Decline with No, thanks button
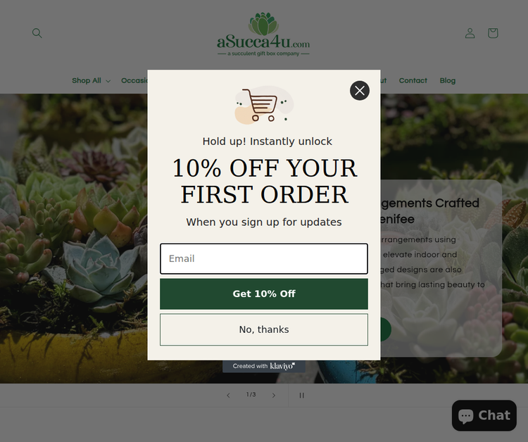This screenshot has width=528, height=442. (x=264, y=329)
